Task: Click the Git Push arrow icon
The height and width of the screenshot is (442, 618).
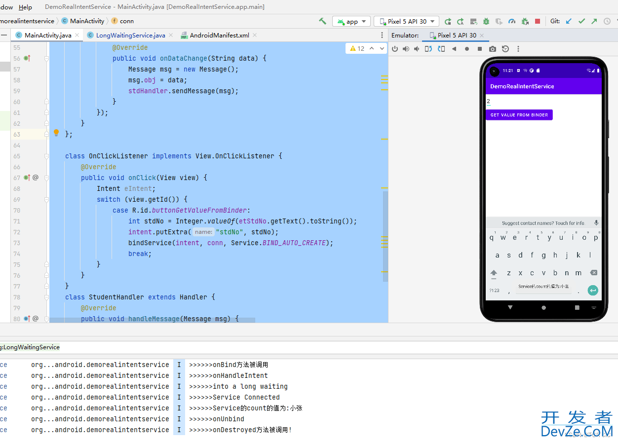Action: pyautogui.click(x=594, y=21)
